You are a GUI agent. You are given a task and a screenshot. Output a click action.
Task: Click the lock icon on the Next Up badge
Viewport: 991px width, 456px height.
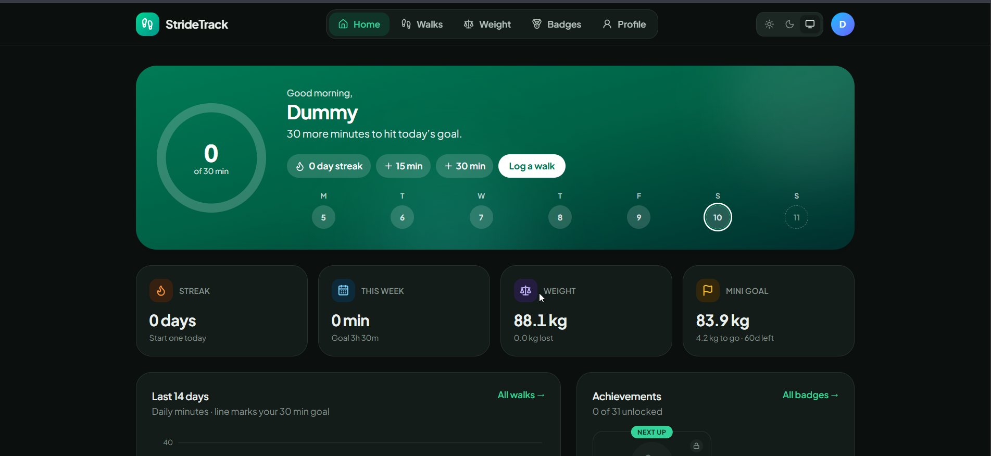(x=696, y=446)
